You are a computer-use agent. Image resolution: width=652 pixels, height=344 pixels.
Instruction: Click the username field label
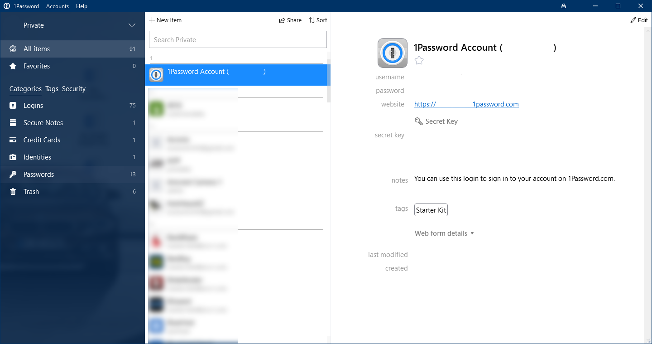[390, 77]
